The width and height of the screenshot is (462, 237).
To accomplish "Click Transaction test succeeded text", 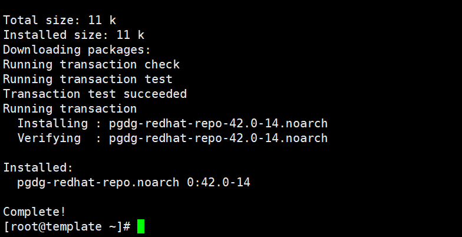I will [95, 94].
